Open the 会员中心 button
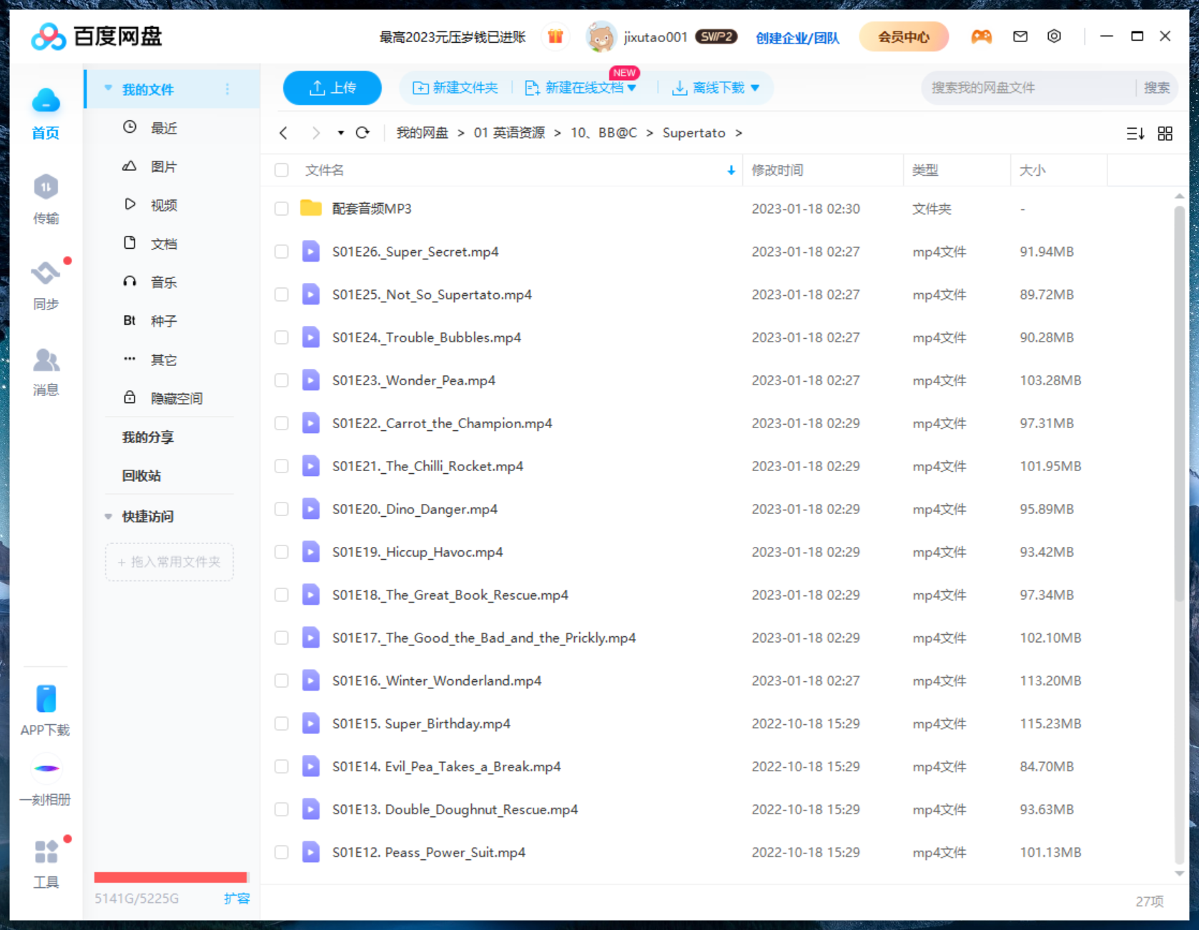This screenshot has height=930, width=1199. [x=904, y=36]
